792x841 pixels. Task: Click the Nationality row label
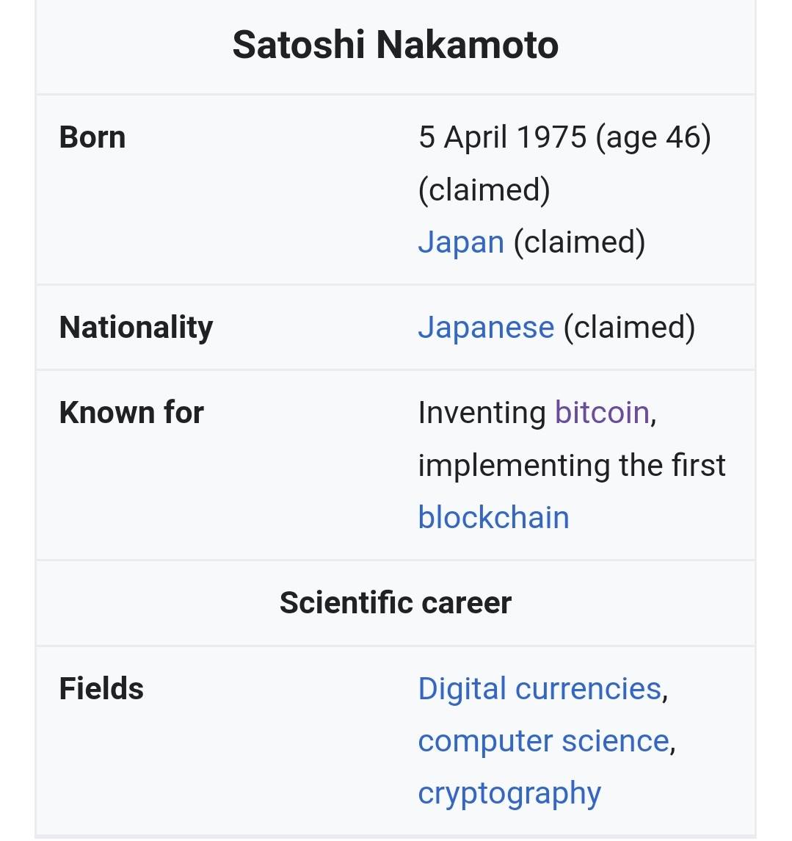pos(136,327)
